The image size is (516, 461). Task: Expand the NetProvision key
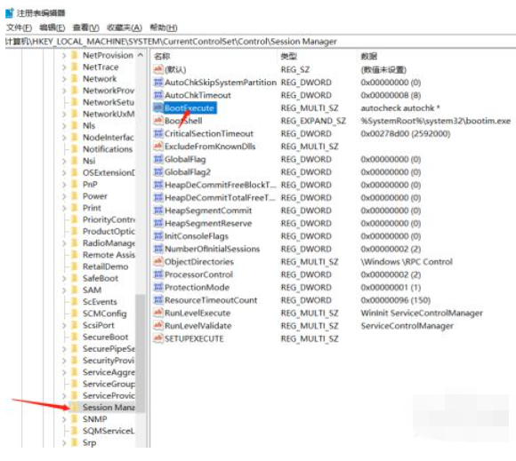click(64, 56)
